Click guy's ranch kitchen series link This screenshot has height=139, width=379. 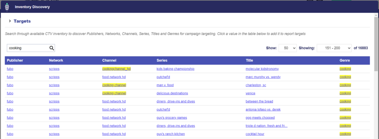(171, 134)
